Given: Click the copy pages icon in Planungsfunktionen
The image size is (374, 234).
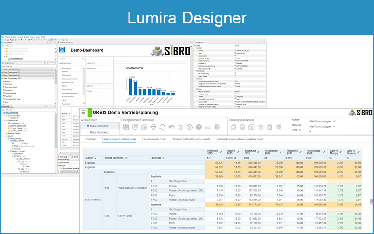Looking at the screenshot, I should pos(234,127).
